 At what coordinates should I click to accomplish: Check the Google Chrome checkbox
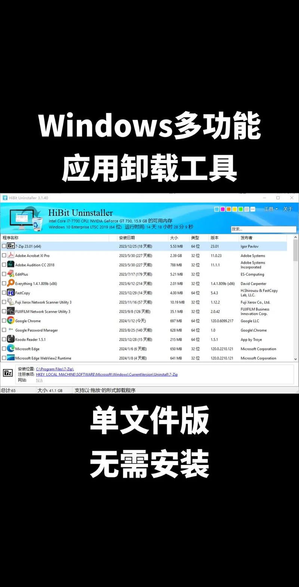click(x=4, y=320)
